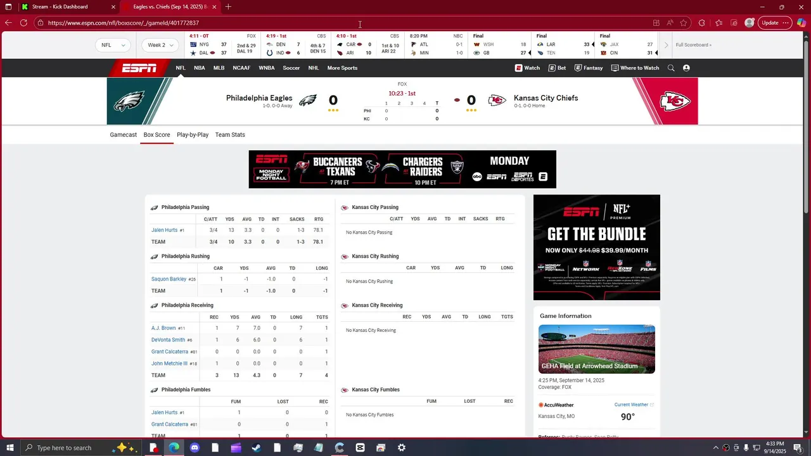Open Steam from taskbar
Screen dimensions: 811x456
pyautogui.click(x=257, y=448)
